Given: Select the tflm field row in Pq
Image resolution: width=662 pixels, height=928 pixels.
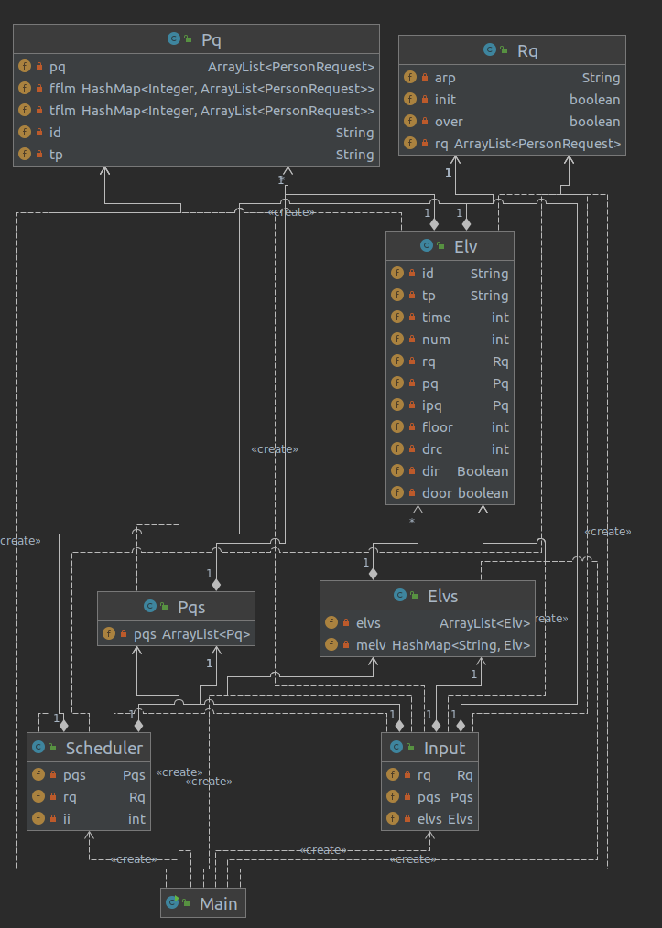Looking at the screenshot, I should 196,111.
